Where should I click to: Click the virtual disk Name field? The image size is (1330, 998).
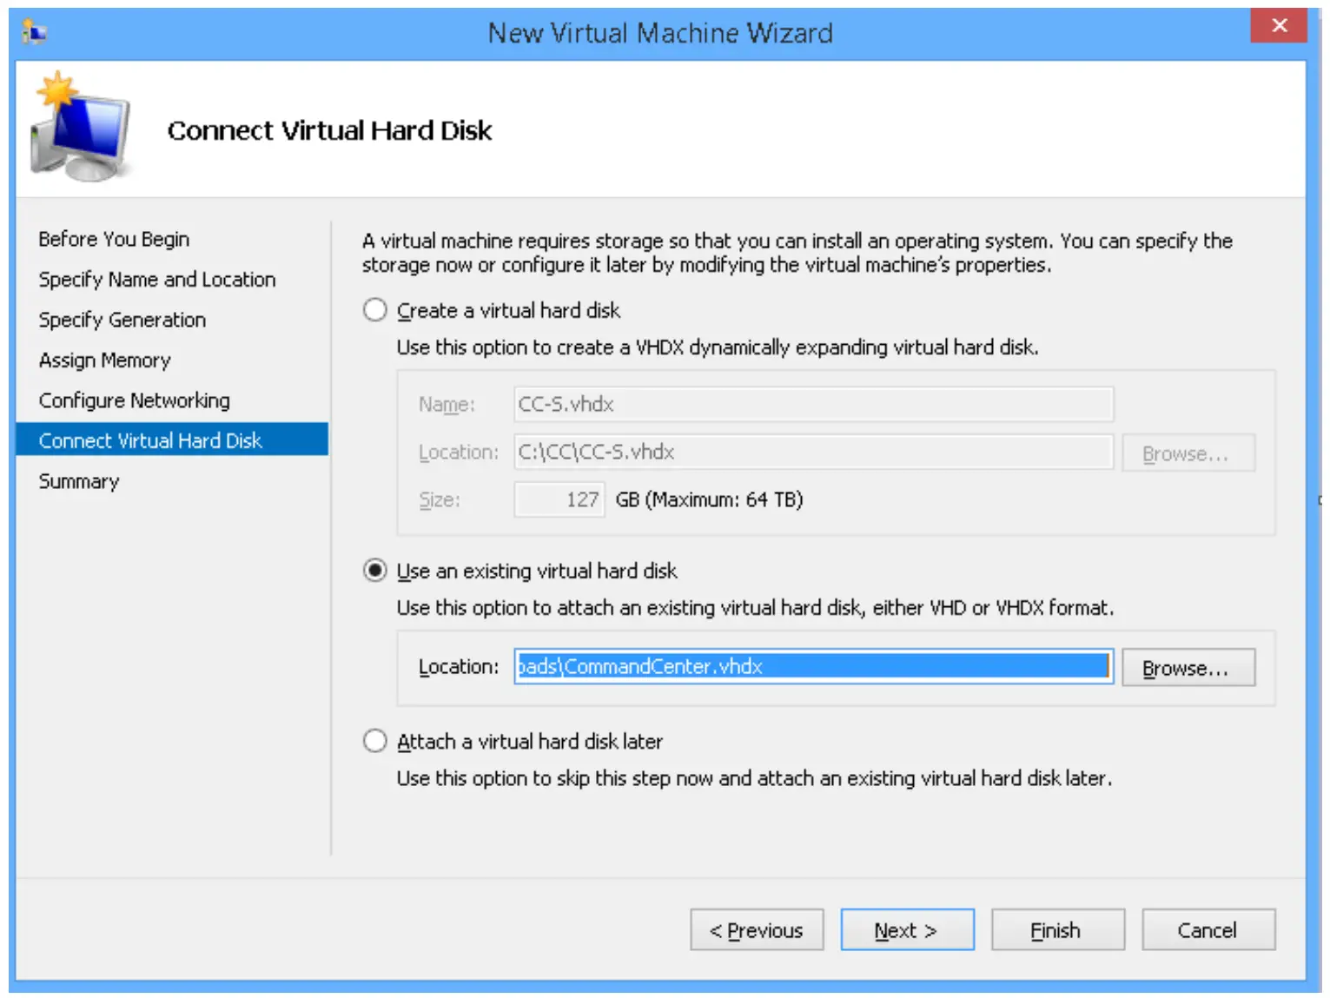point(813,404)
